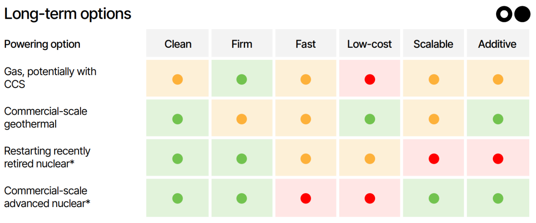Select the Additive column header

click(498, 44)
